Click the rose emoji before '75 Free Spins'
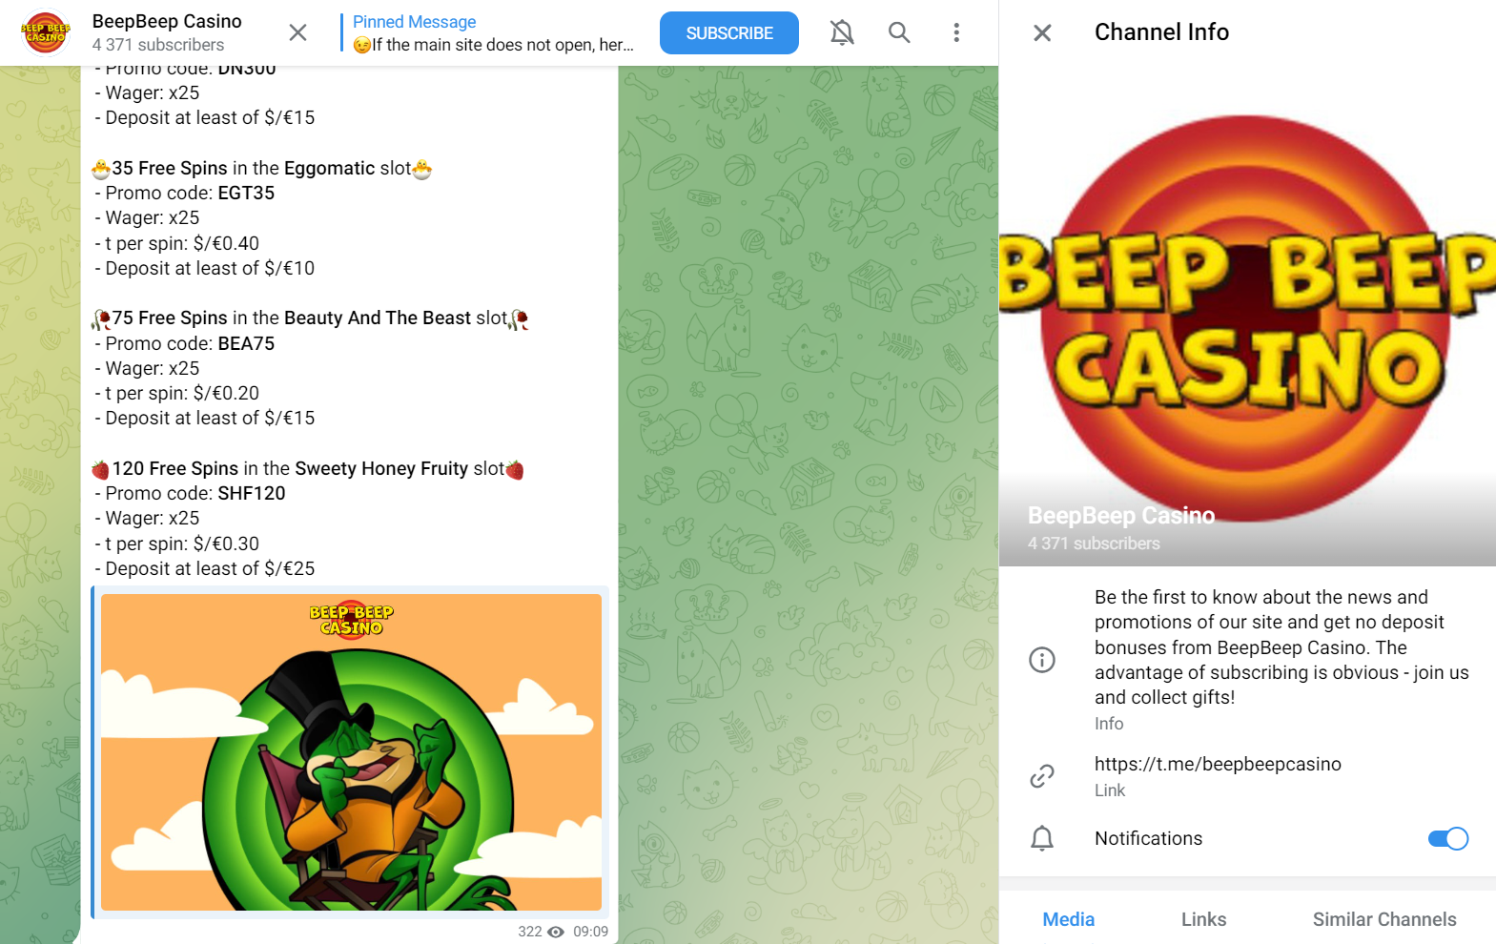Image resolution: width=1496 pixels, height=944 pixels. (x=101, y=318)
